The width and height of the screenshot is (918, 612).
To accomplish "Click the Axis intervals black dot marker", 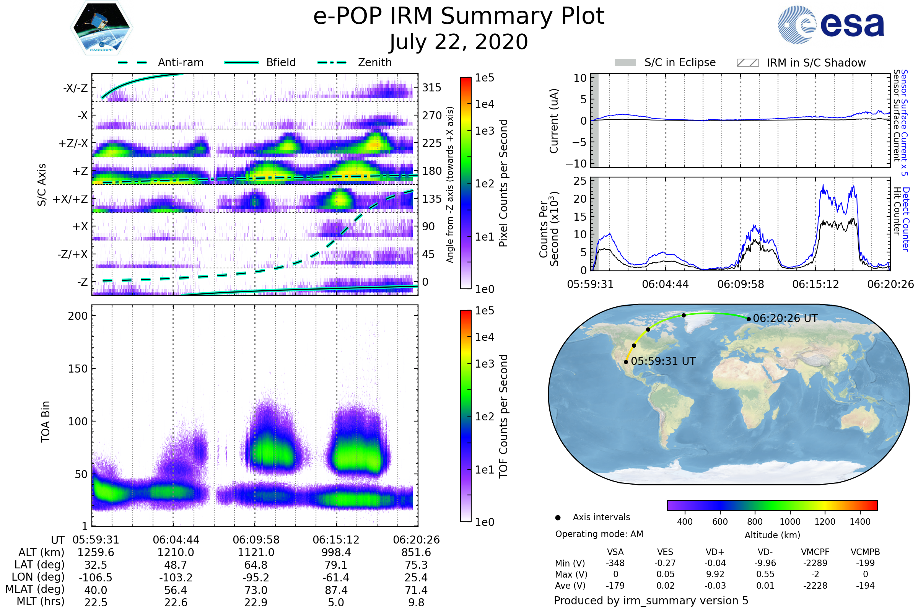I will coord(558,518).
